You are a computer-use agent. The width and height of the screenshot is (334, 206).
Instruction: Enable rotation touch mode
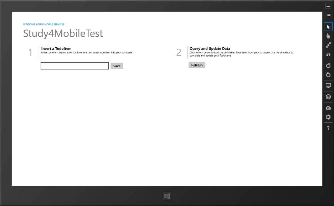[328, 54]
